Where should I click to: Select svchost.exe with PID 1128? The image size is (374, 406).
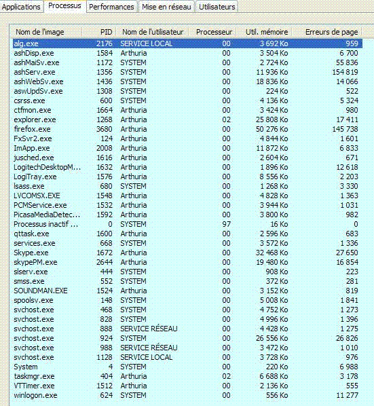[187, 357]
